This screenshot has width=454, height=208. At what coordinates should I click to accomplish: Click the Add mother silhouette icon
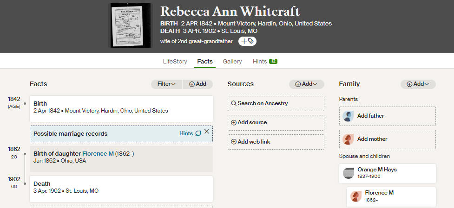click(x=348, y=139)
